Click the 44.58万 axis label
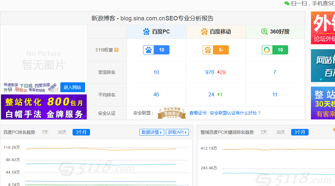 (13, 172)
